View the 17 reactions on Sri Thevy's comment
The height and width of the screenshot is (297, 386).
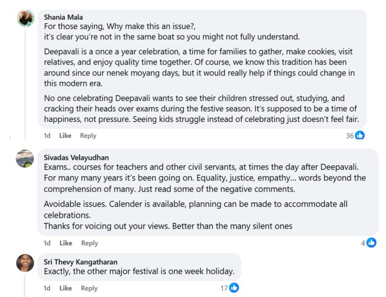point(224,288)
